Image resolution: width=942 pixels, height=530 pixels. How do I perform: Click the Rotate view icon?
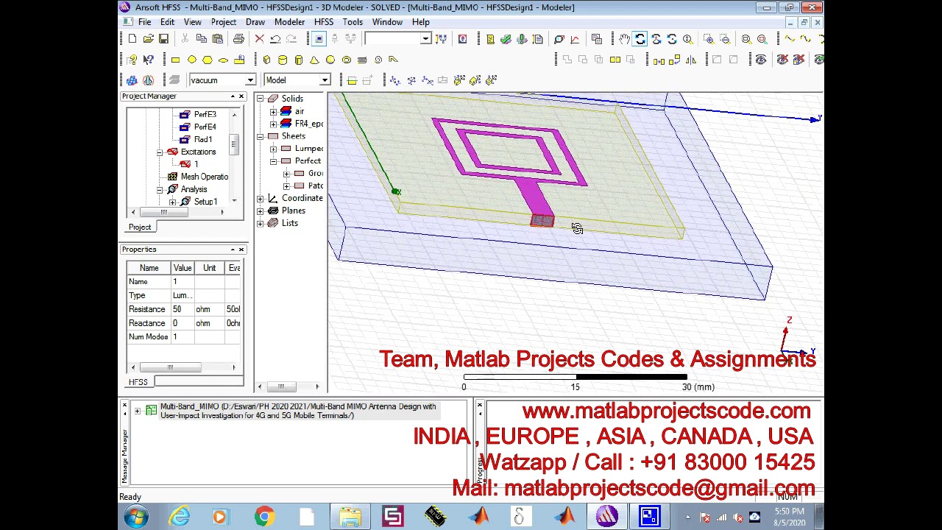640,39
